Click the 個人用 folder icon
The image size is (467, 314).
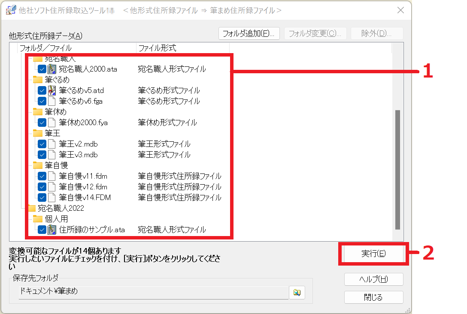[x=38, y=218]
